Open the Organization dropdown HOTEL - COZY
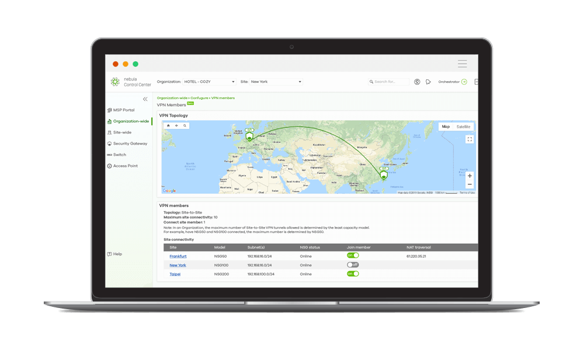The height and width of the screenshot is (350, 584). pyautogui.click(x=209, y=82)
